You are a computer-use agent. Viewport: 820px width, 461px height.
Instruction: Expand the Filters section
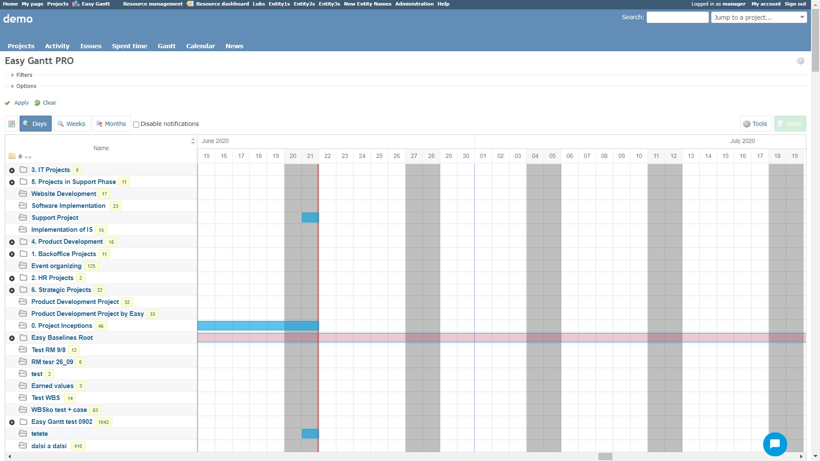tap(24, 75)
